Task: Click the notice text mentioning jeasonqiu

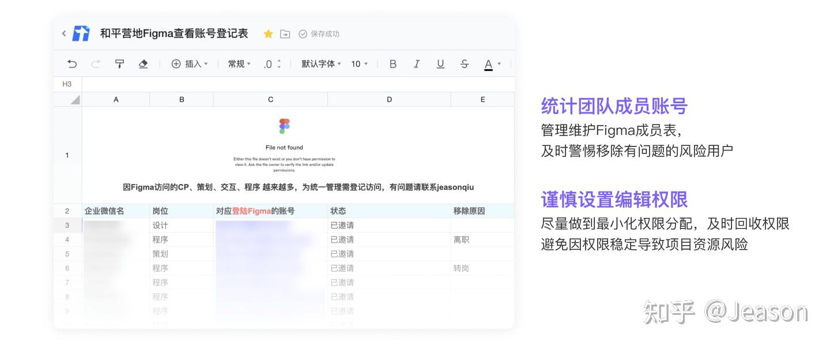Action: click(299, 187)
